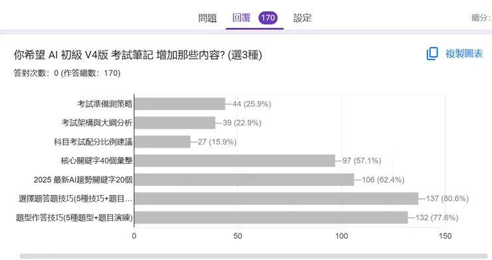Click the 核心關鍵字40個彙整 axis label
The image size is (492, 260).
click(x=96, y=161)
